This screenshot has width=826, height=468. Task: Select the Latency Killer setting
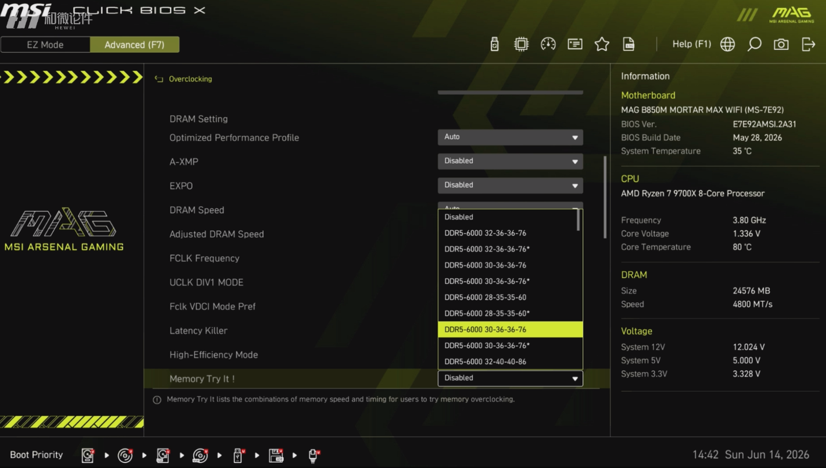[198, 331]
